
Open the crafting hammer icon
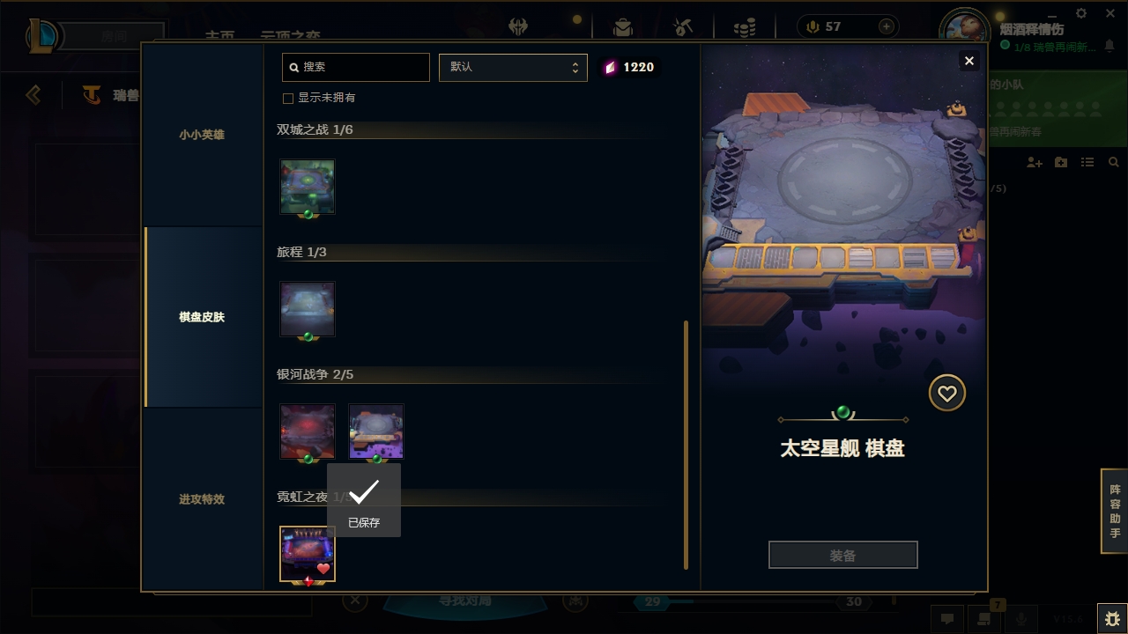683,26
